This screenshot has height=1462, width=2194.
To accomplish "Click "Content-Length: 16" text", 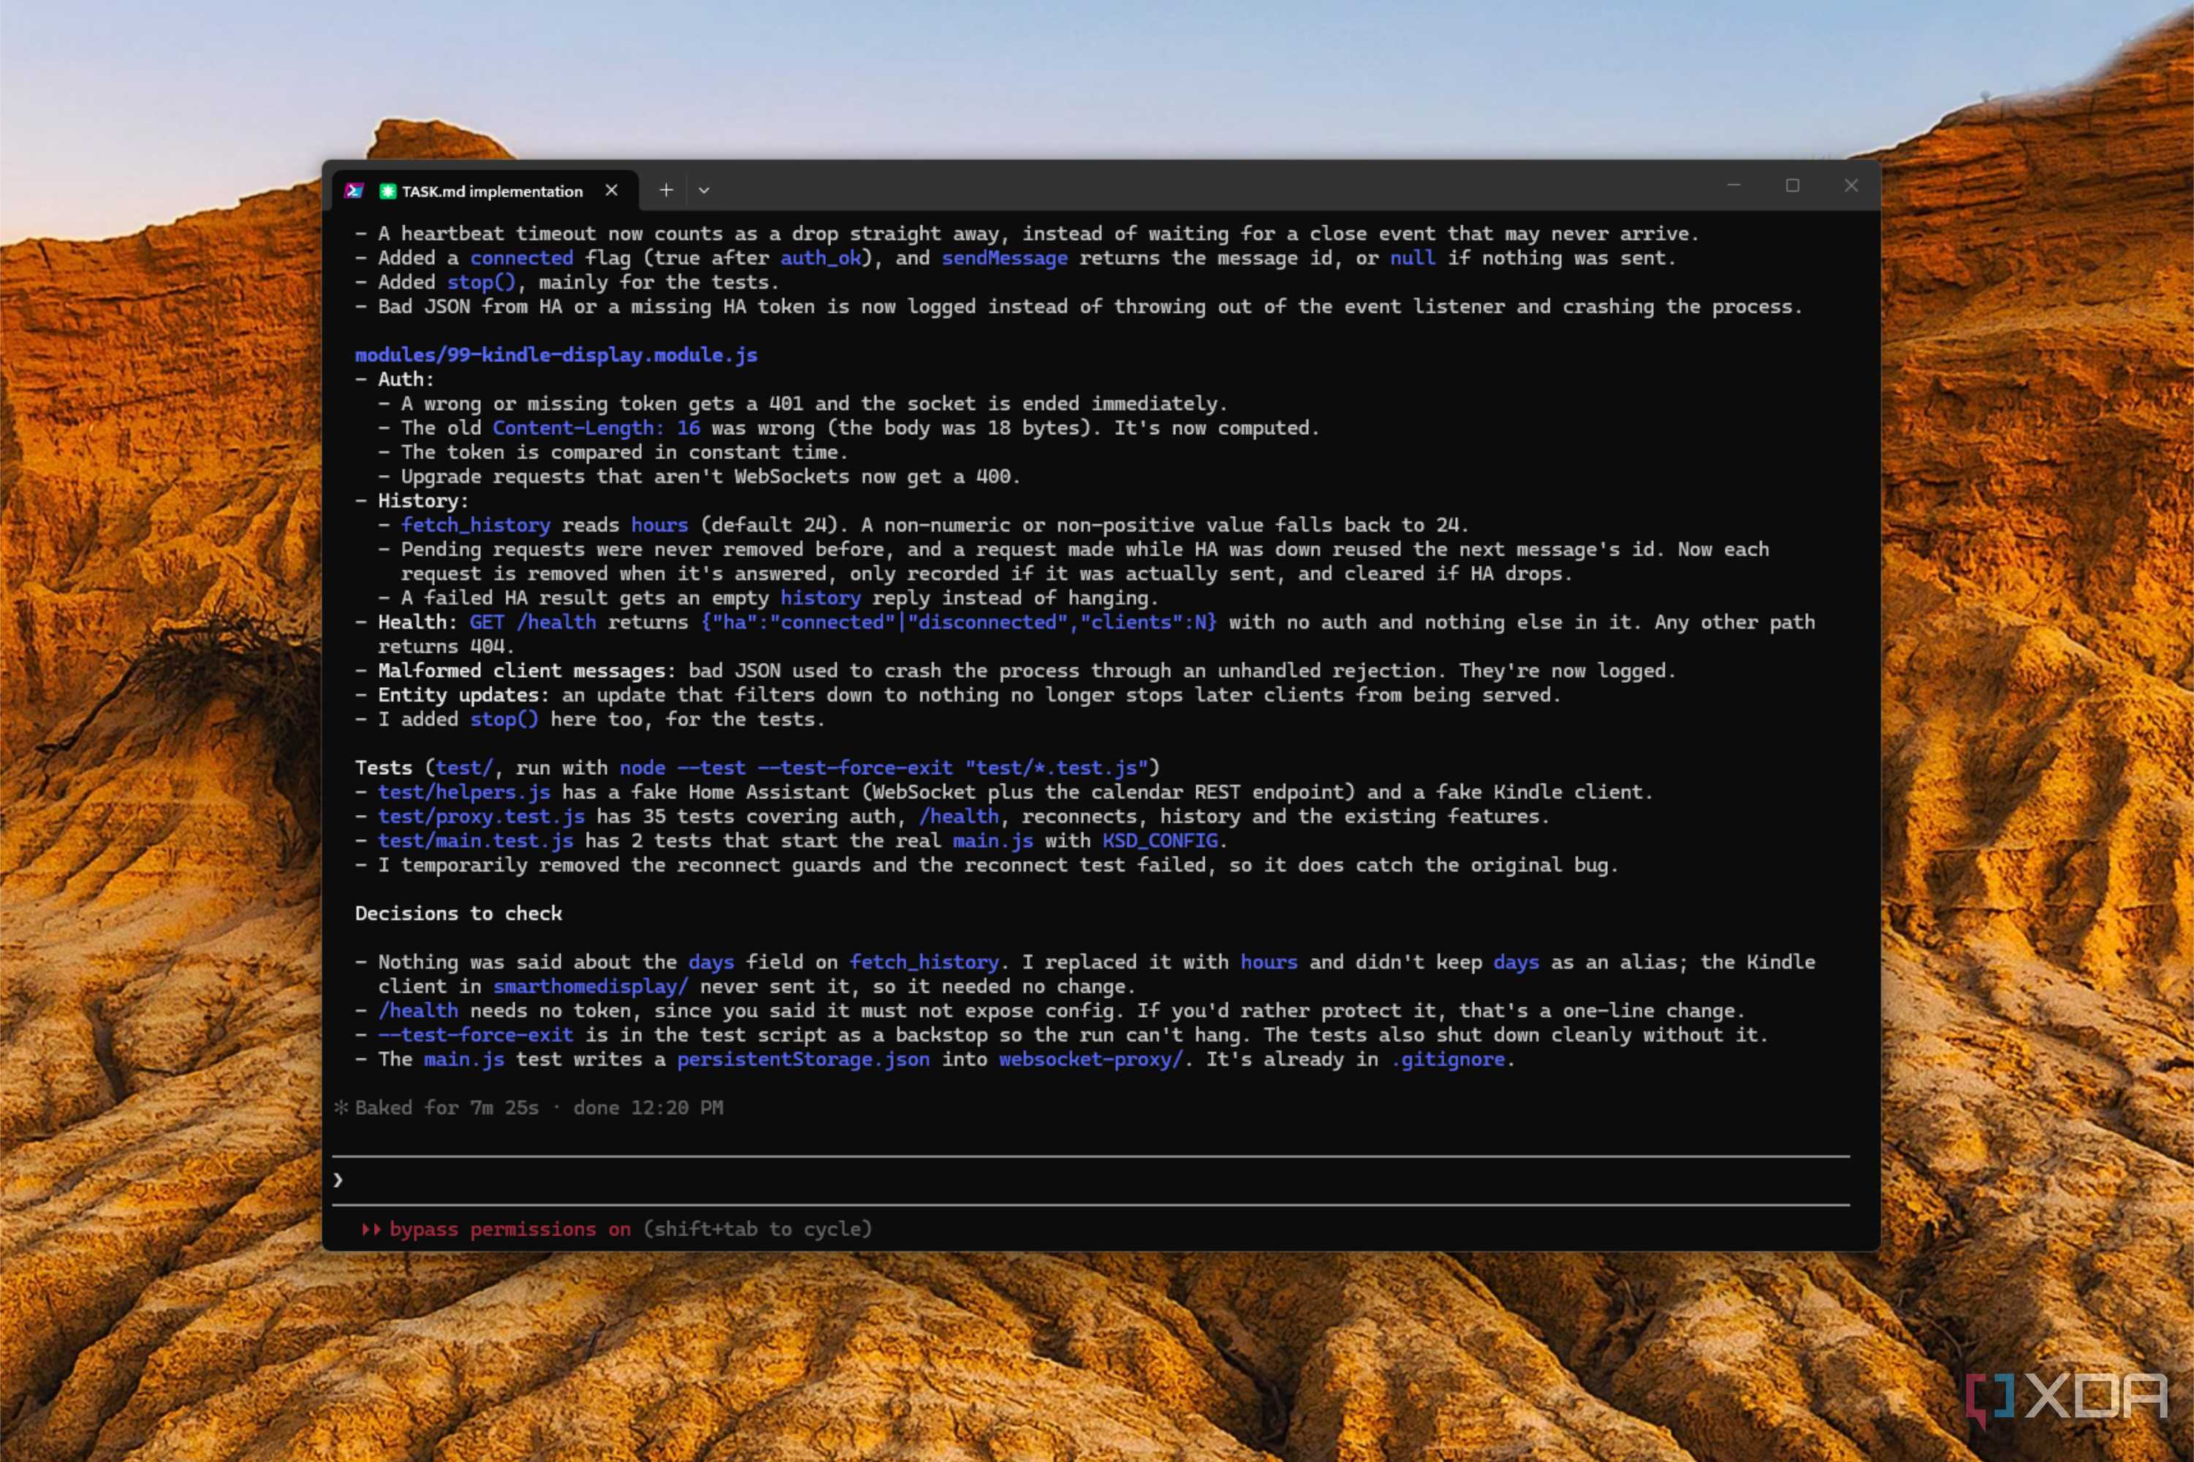I will [596, 428].
